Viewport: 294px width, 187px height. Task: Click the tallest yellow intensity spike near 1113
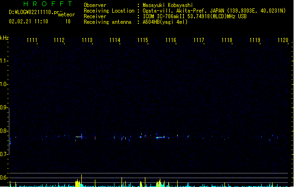(81, 180)
